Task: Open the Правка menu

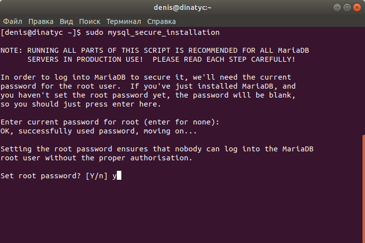Action: pyautogui.click(x=41, y=21)
